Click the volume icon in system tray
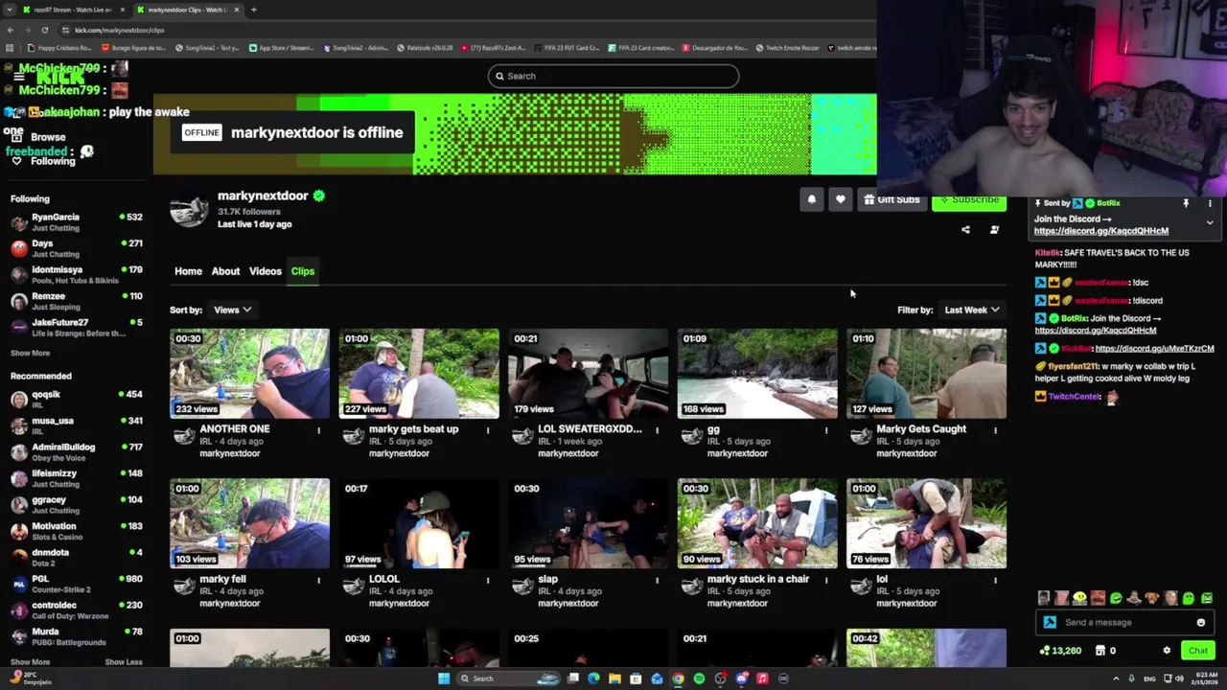 click(1178, 678)
